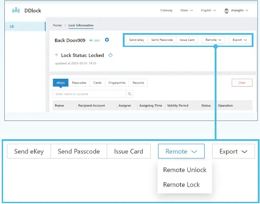Click Validity Period column header
This screenshot has width=260, height=204.
(178, 105)
